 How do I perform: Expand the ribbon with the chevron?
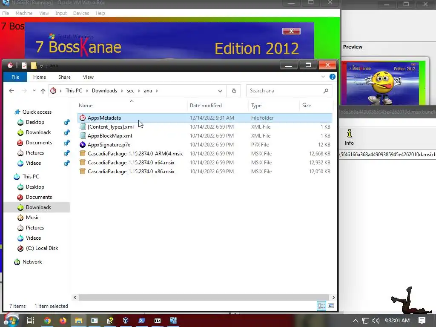[x=323, y=77]
